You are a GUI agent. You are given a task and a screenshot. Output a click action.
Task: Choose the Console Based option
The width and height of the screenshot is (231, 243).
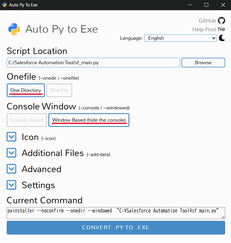tap(27, 120)
